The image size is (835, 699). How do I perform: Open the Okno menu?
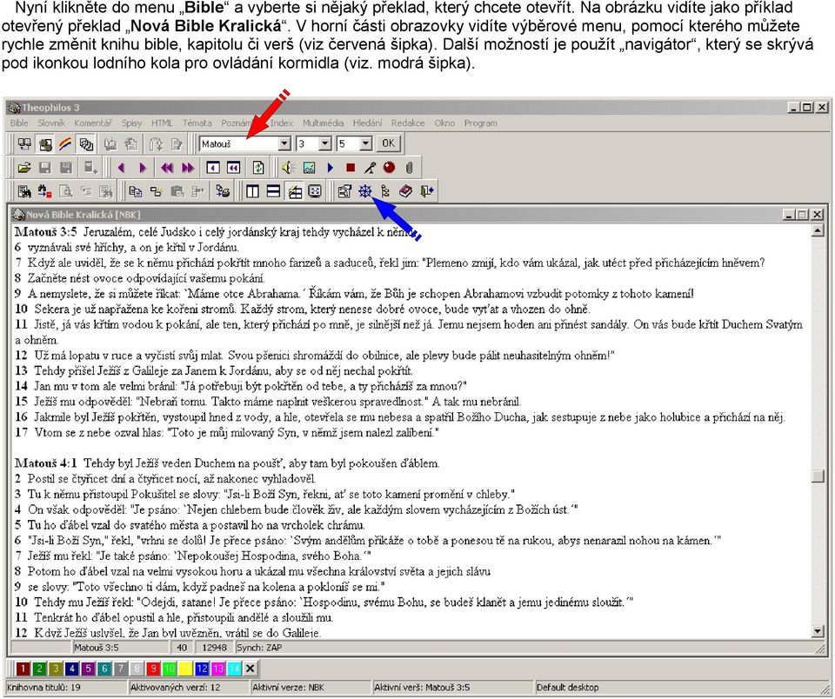click(444, 123)
